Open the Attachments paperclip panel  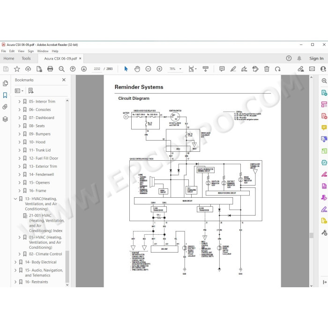coord(5,107)
